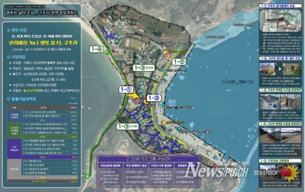Click the 사업명 bullet row
Viewport: 305px width, 192px height.
point(42,63)
